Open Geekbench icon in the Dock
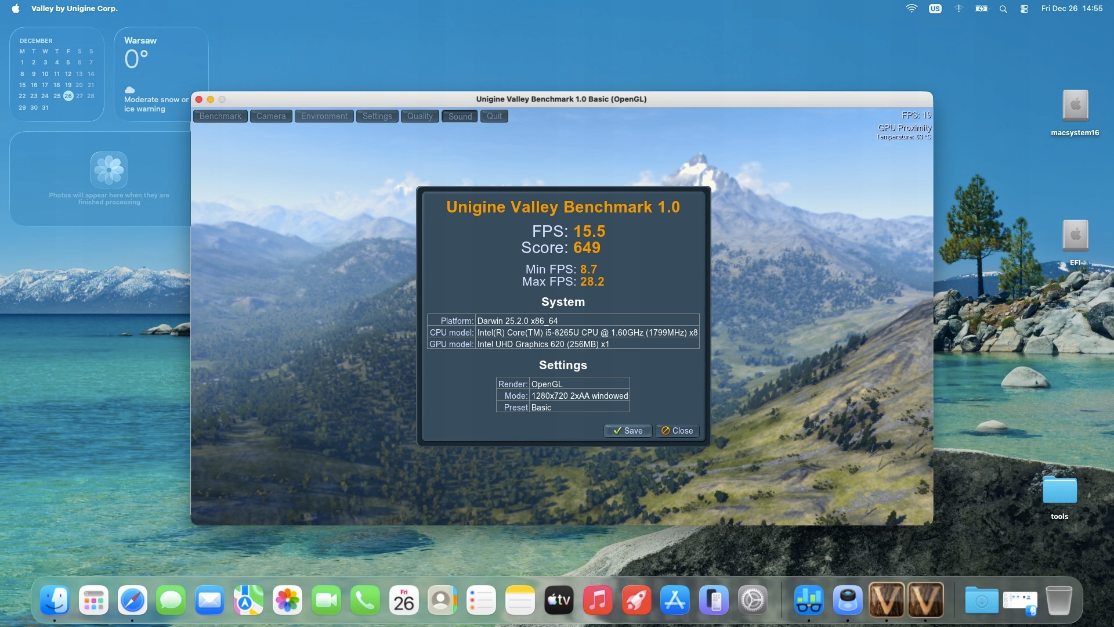Image resolution: width=1114 pixels, height=627 pixels. (809, 600)
